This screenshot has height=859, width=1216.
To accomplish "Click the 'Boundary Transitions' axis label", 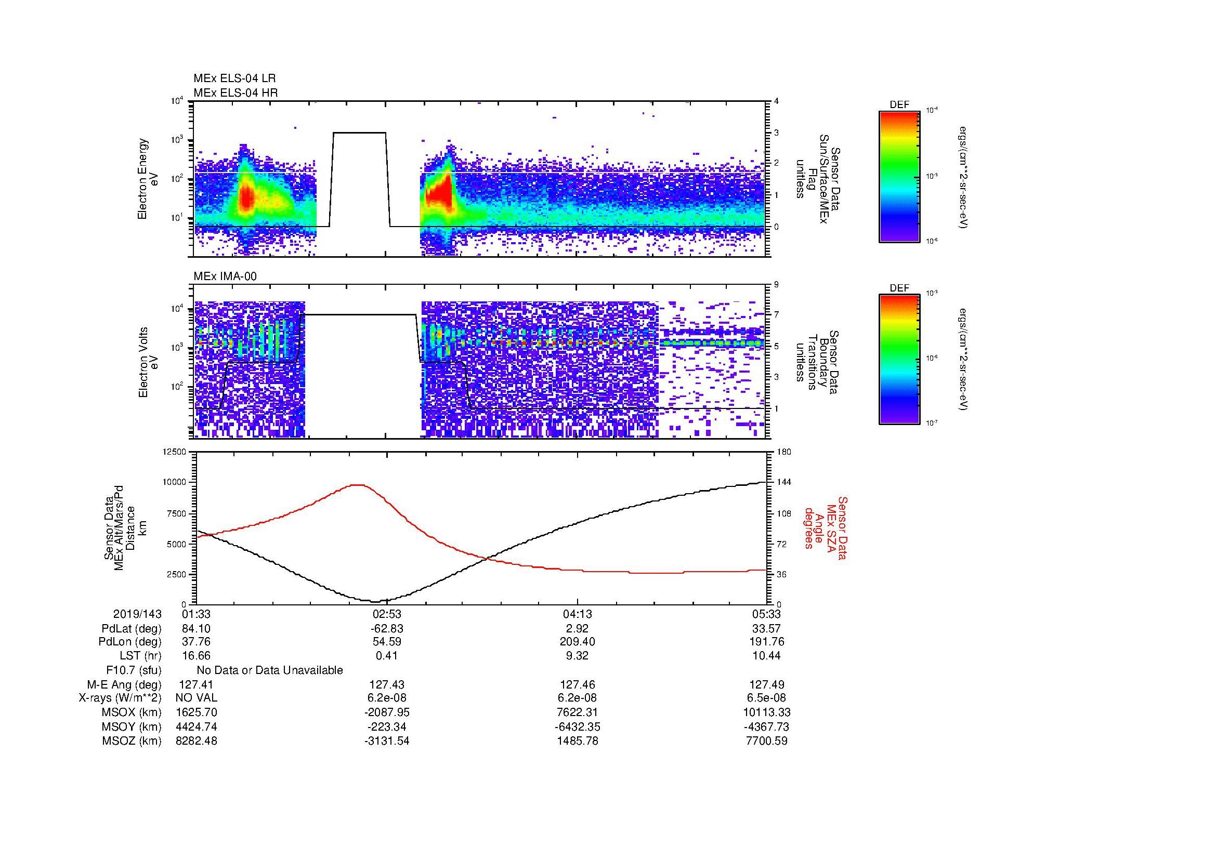I will pyautogui.click(x=817, y=362).
